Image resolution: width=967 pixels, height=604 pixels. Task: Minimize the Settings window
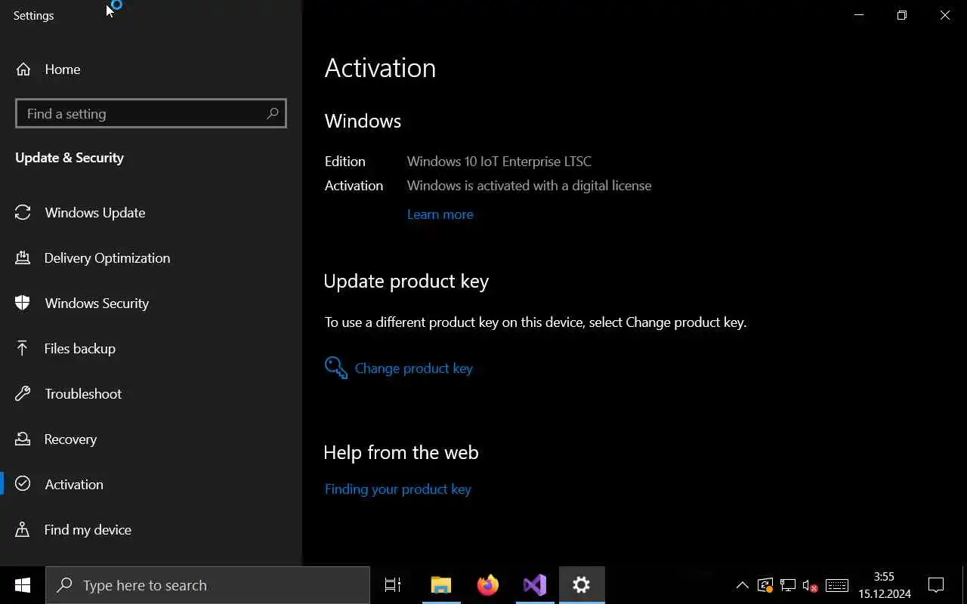[x=859, y=15]
